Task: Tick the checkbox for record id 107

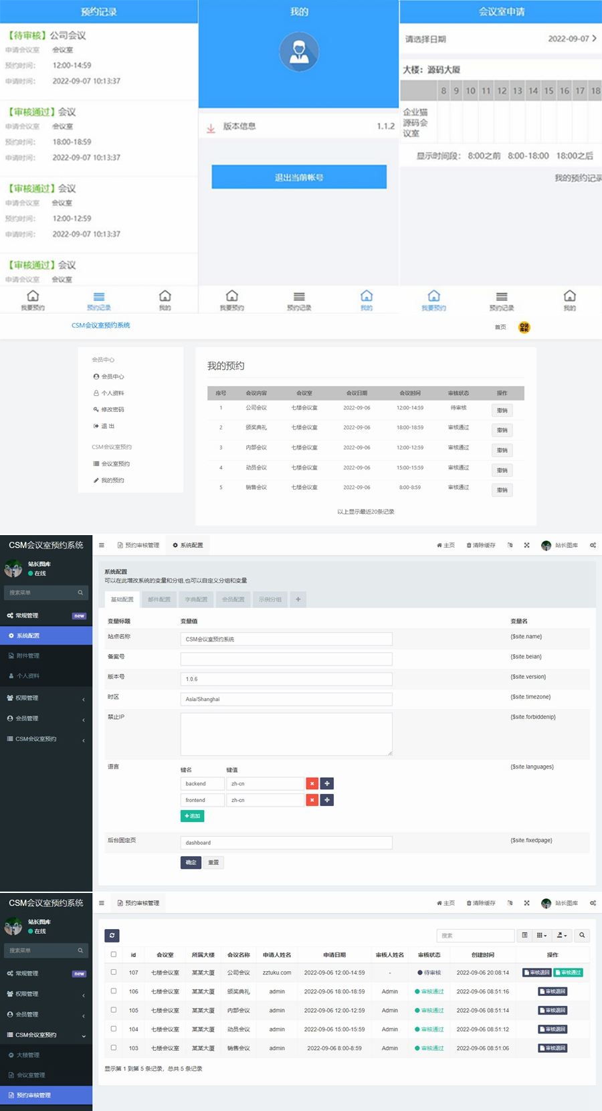Action: pyautogui.click(x=114, y=973)
